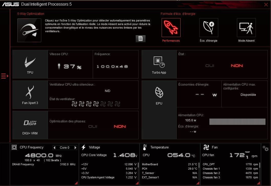Switch to previous core with left arrow
This screenshot has width=271, height=186.
point(55,148)
